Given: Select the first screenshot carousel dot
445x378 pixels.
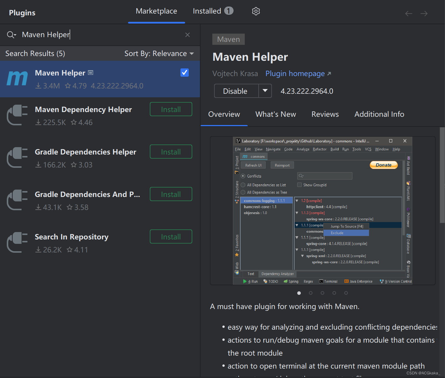Looking at the screenshot, I should click(x=299, y=293).
